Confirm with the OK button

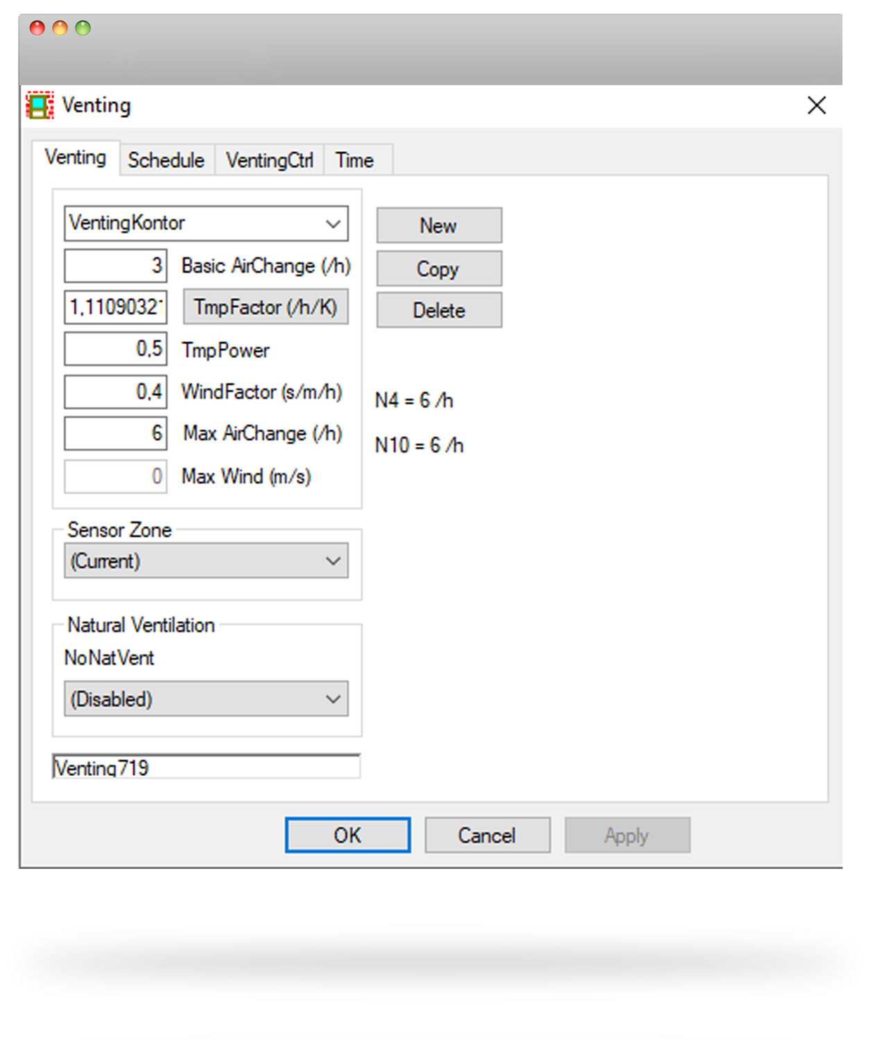pos(347,835)
